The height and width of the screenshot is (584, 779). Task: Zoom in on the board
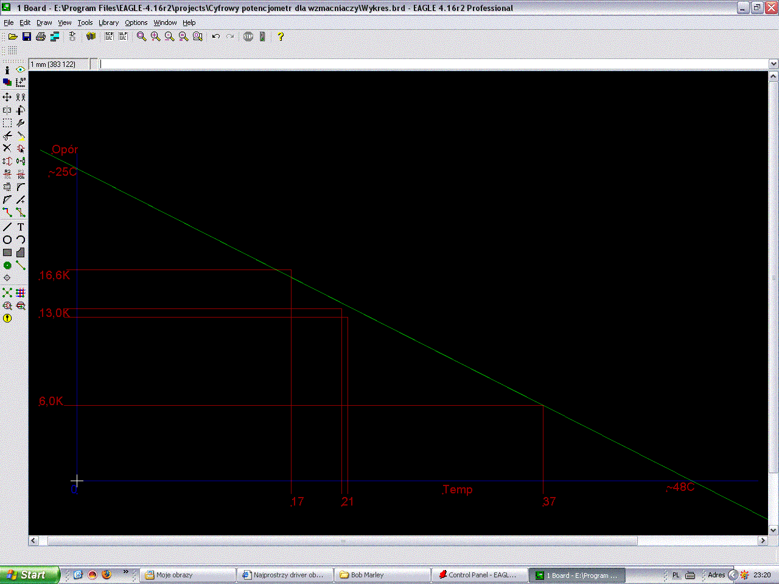pos(155,36)
